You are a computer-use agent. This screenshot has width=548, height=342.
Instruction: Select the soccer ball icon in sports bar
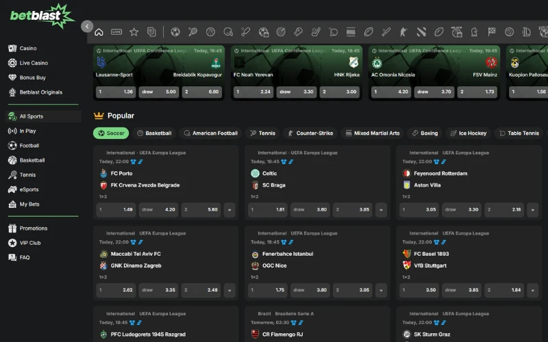pos(175,32)
